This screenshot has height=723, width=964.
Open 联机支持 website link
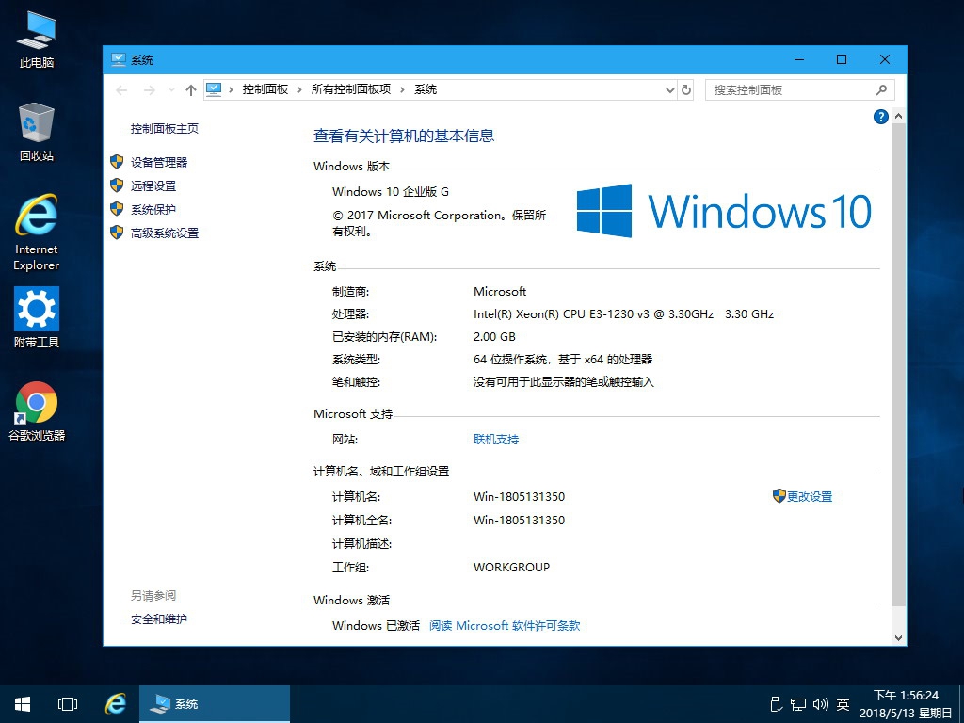point(495,440)
